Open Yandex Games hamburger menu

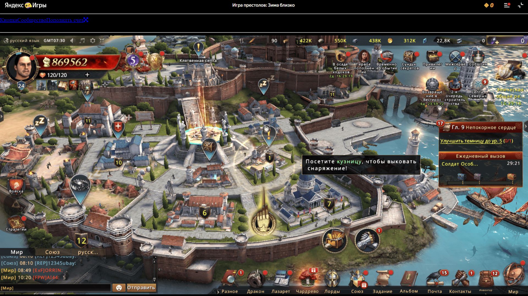click(x=507, y=5)
